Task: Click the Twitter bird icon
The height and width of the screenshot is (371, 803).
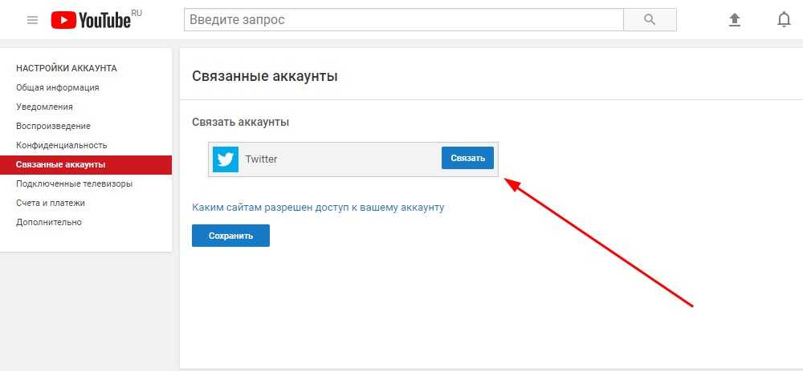Action: pos(226,159)
